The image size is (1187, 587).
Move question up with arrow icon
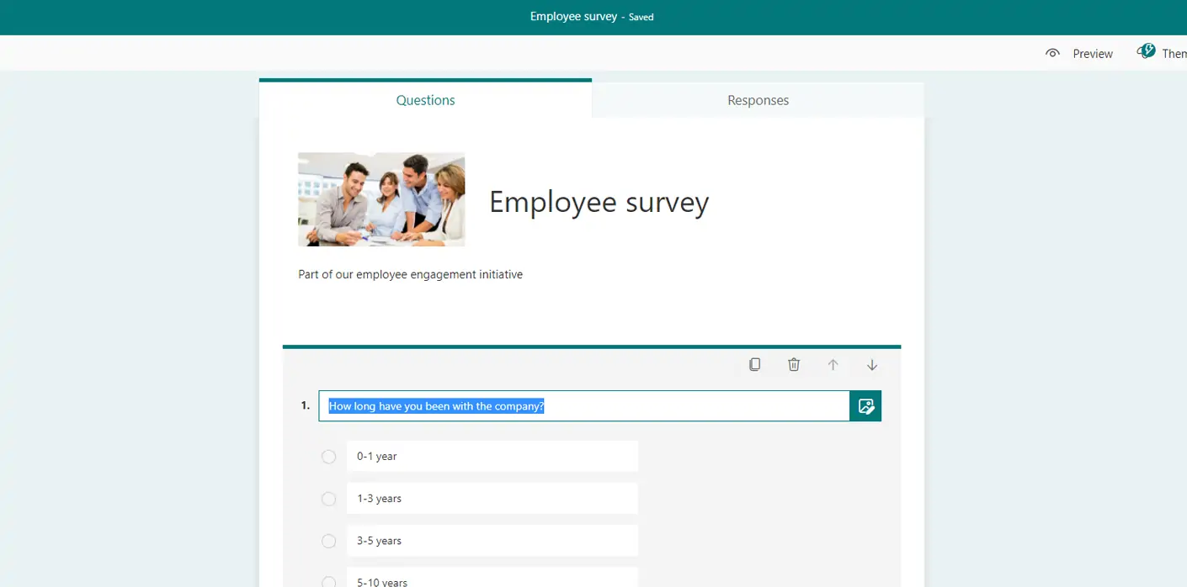point(833,364)
